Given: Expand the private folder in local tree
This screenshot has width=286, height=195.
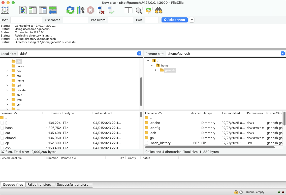Looking at the screenshot, I should [7, 90].
